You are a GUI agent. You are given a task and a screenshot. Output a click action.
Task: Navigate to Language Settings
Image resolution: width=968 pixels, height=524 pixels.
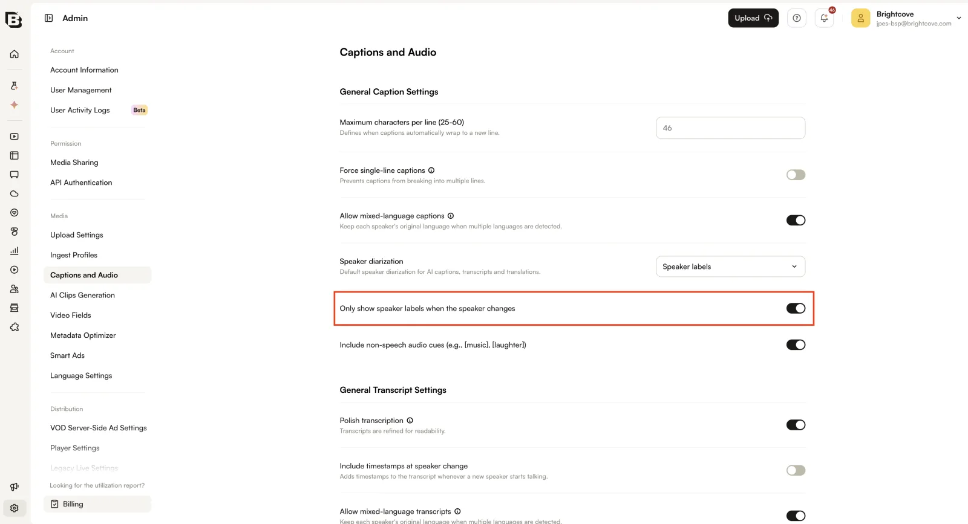point(81,376)
